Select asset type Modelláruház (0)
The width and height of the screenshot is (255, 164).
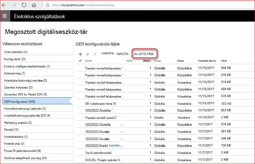[x=38, y=144]
